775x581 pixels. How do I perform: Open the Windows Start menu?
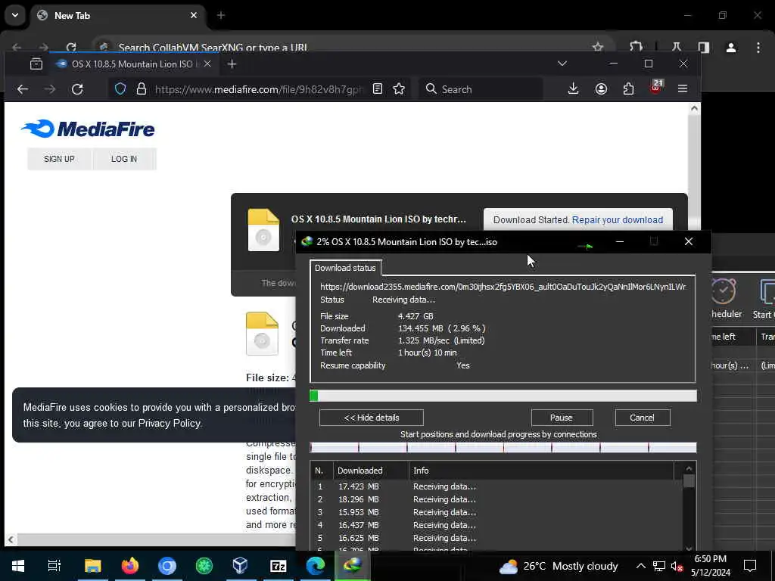point(18,566)
